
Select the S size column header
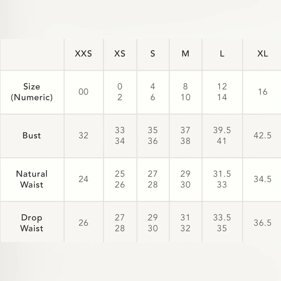click(153, 54)
